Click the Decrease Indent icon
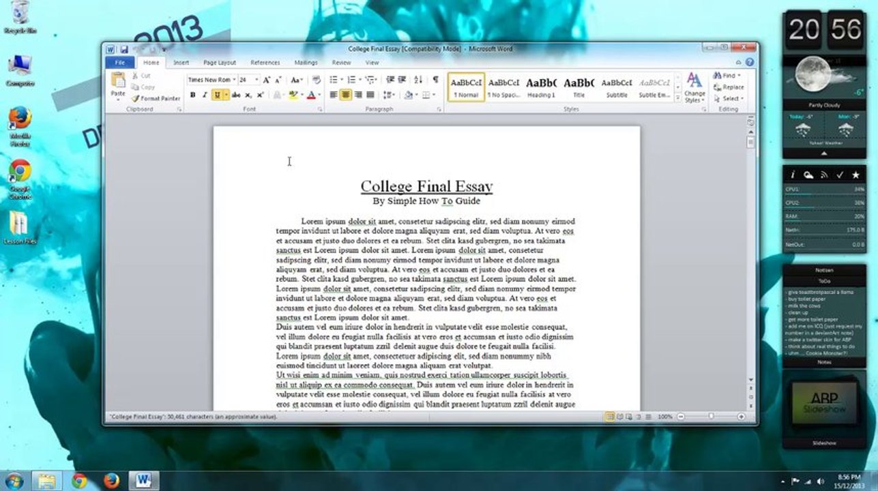 click(x=390, y=80)
